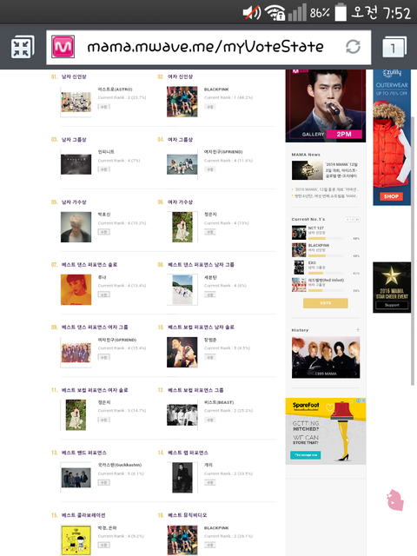Screen dimensions: 417x556
Task: Click the pink Mwave favicon in the address bar
Action: click(63, 46)
